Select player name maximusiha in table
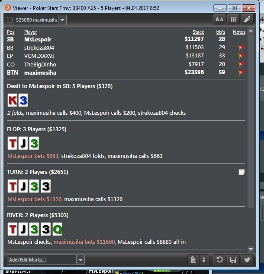Screen dimensions: 264x274 [40, 72]
